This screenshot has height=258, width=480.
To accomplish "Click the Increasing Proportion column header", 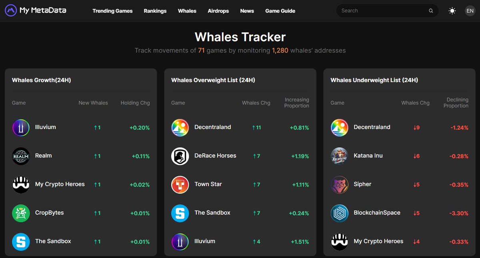I will click(x=297, y=103).
